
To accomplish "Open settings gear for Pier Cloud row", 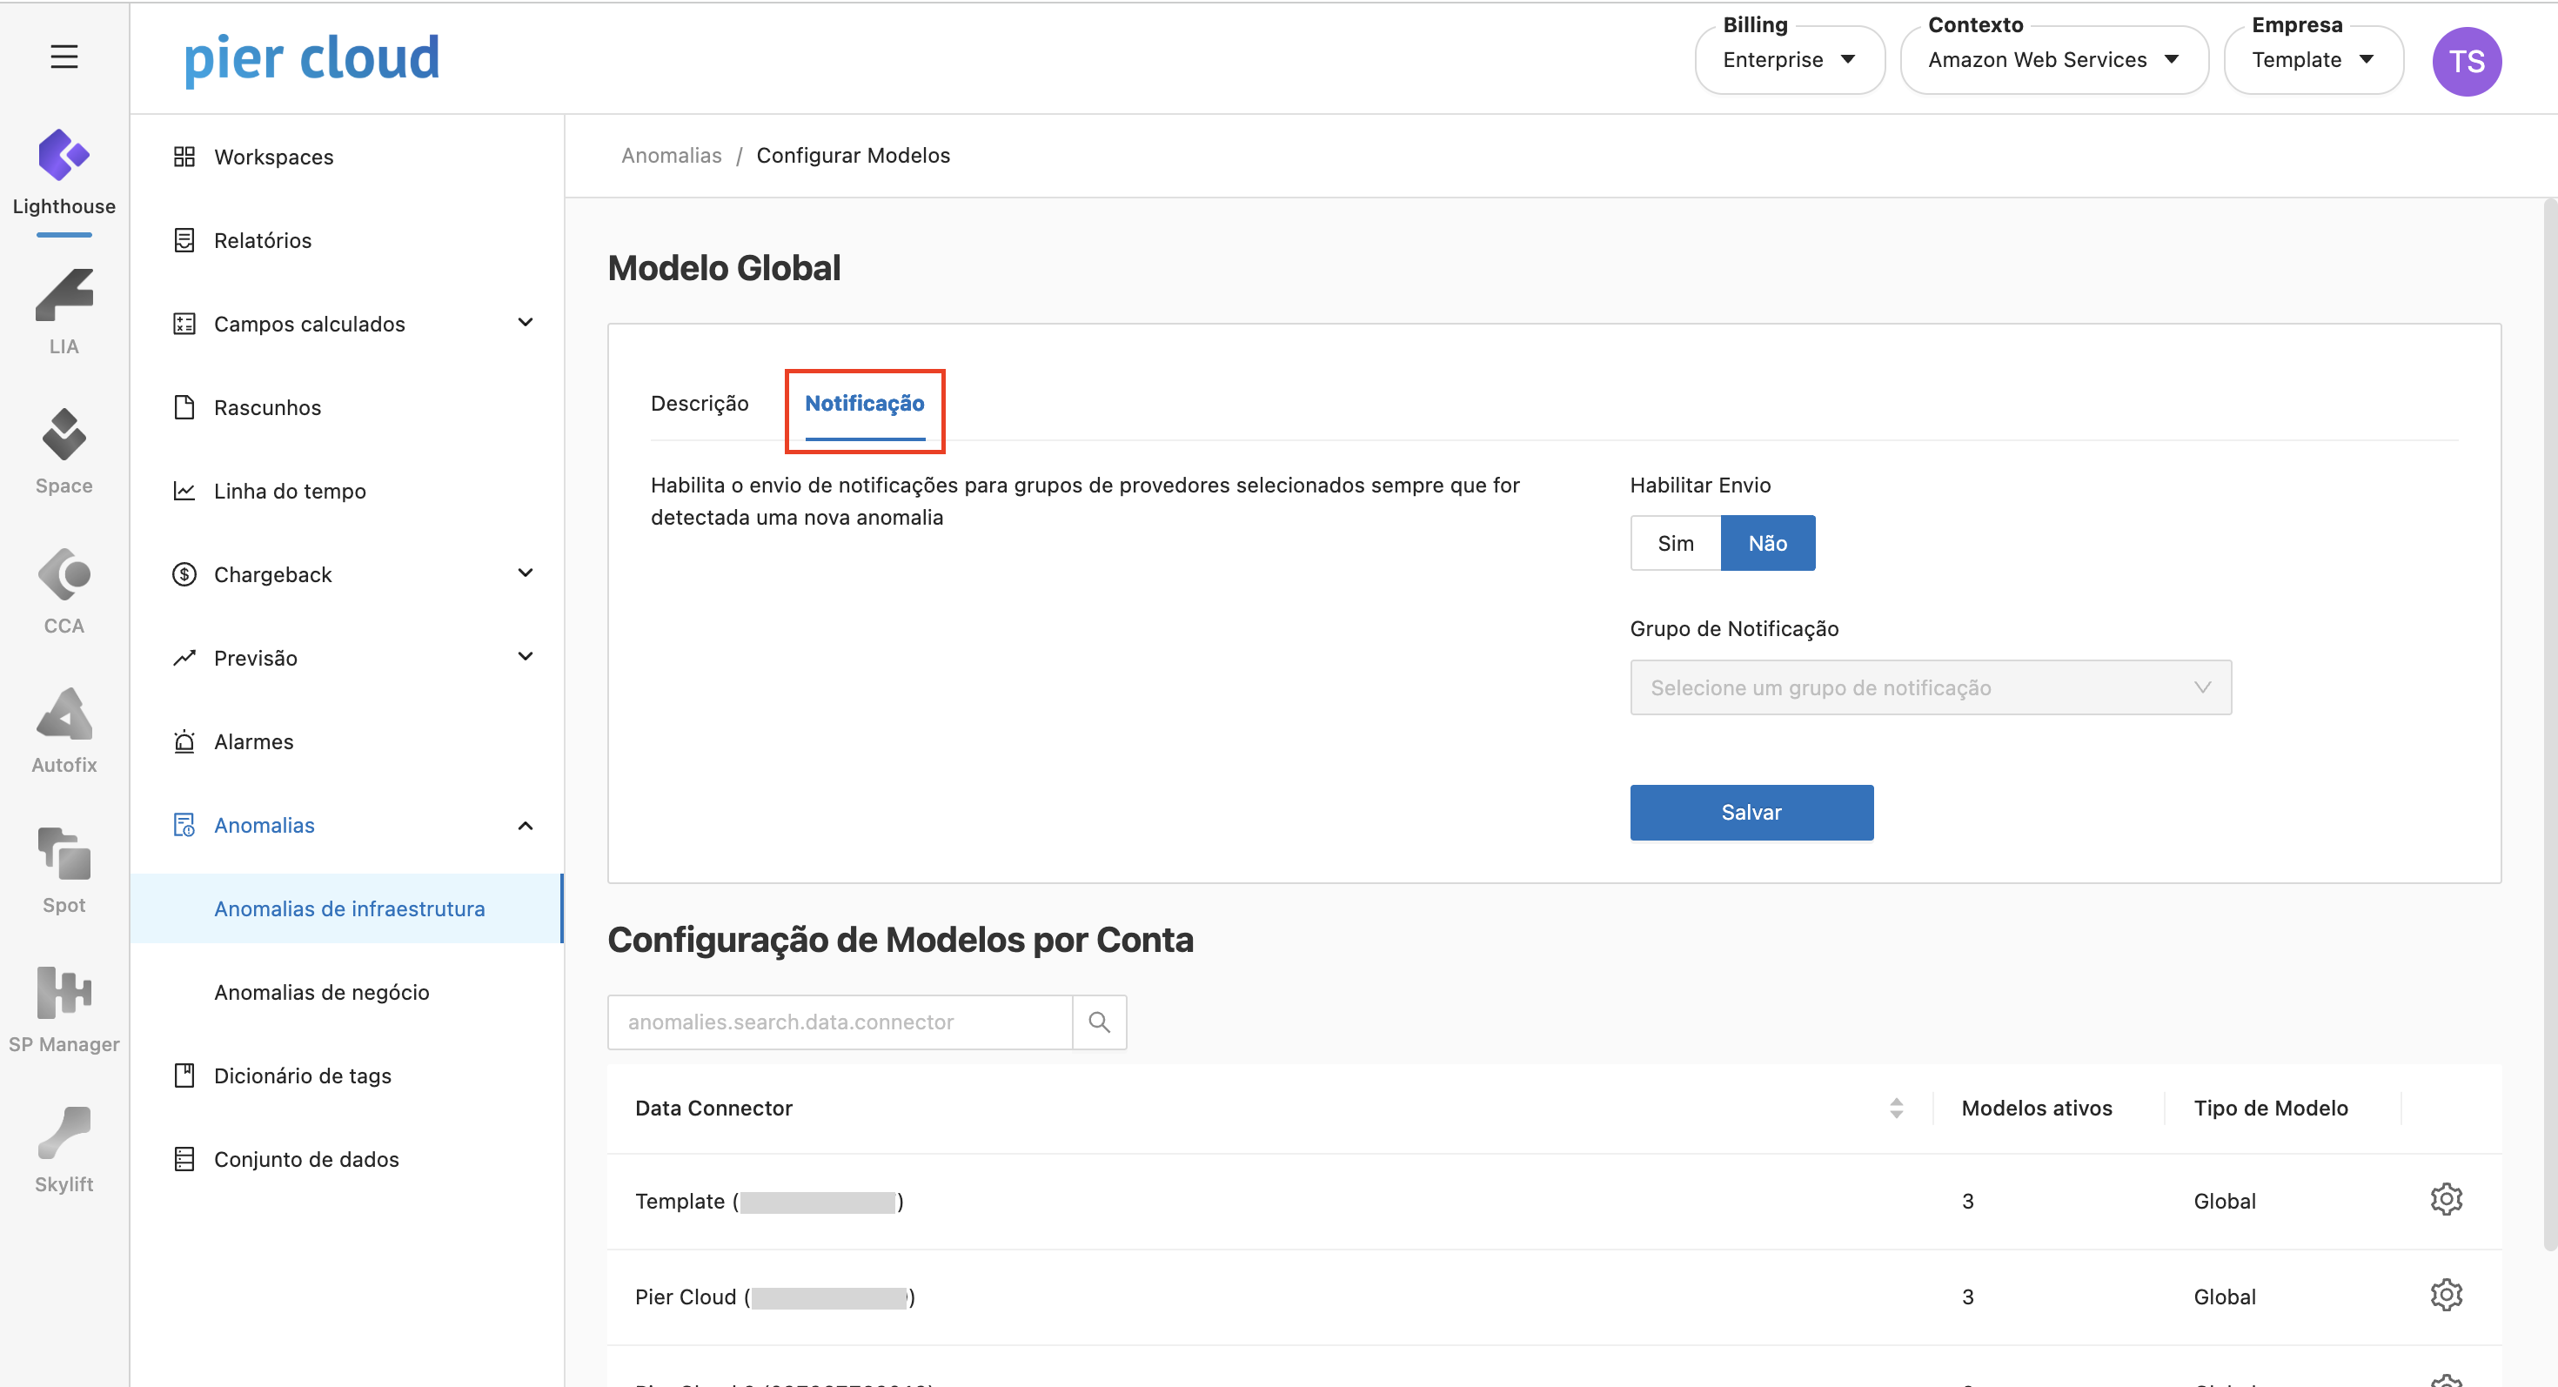I will [x=2445, y=1295].
